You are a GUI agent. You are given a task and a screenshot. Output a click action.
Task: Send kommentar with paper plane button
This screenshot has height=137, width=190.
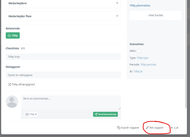point(105,114)
